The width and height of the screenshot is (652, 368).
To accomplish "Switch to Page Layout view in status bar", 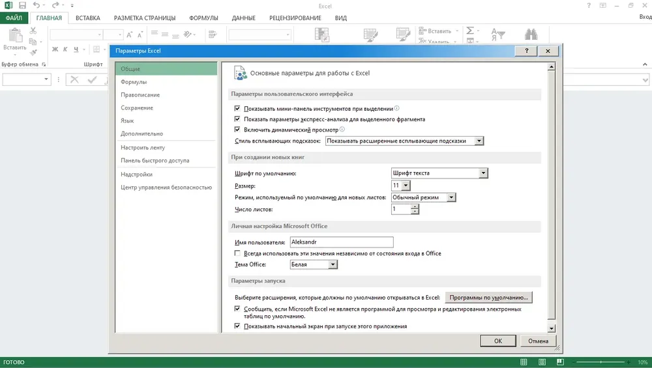I will (x=542, y=362).
